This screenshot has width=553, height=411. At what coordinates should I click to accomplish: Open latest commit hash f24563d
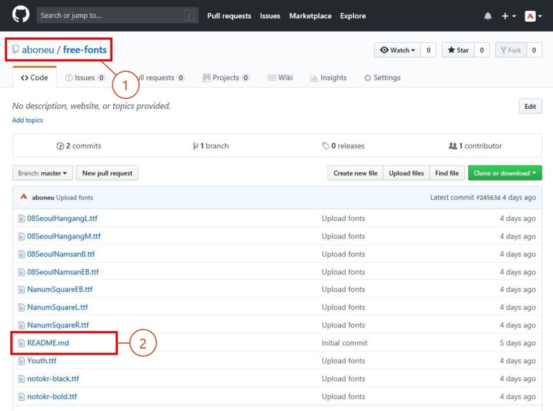pyautogui.click(x=488, y=198)
